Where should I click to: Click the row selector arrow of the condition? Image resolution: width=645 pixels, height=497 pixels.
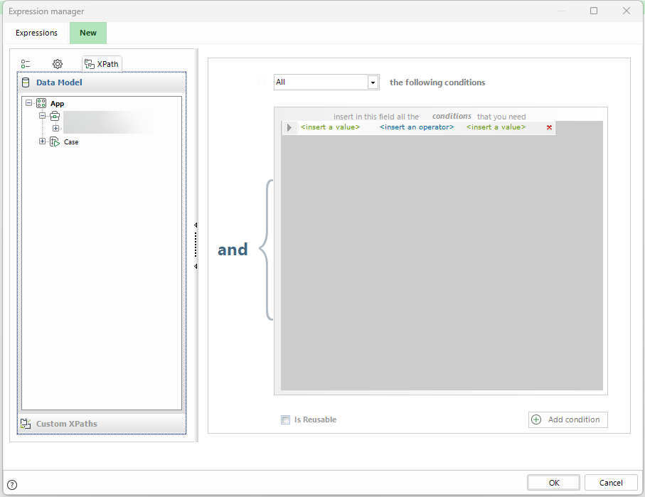pyautogui.click(x=289, y=127)
